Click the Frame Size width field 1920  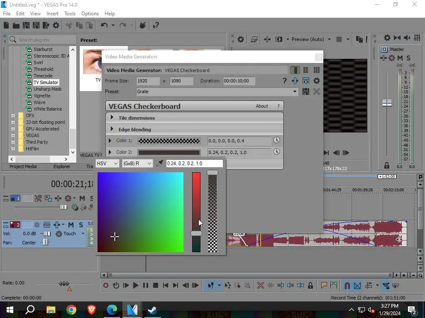point(148,81)
